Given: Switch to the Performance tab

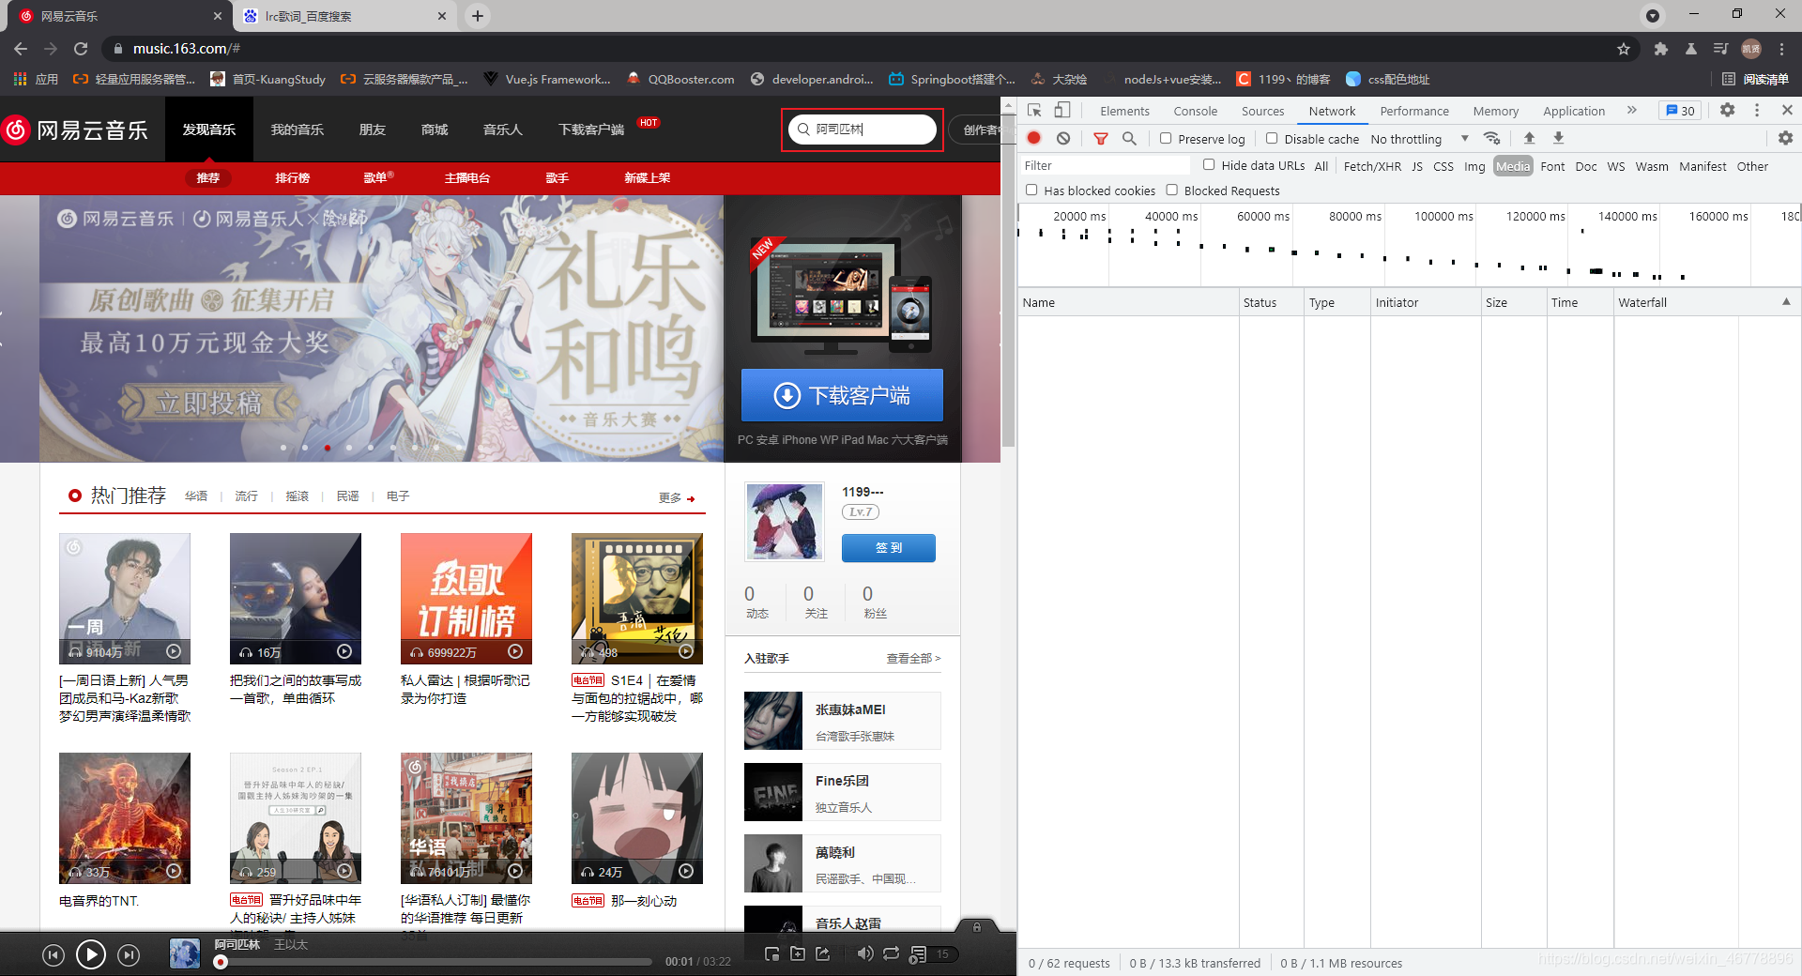Looking at the screenshot, I should [x=1413, y=111].
